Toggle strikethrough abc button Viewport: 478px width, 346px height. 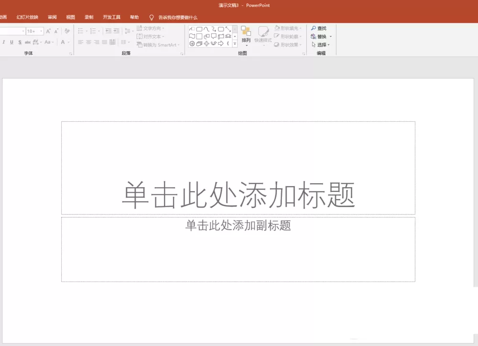tap(27, 42)
